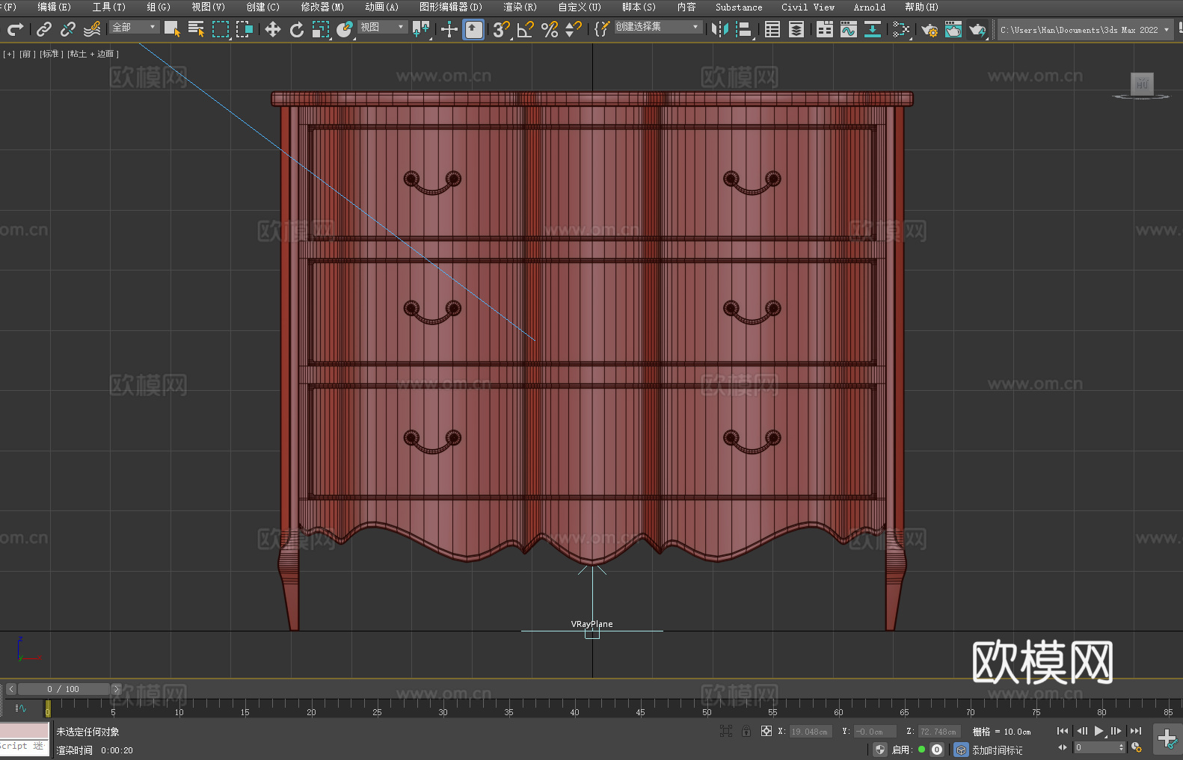Click the X coordinate input field

click(811, 732)
